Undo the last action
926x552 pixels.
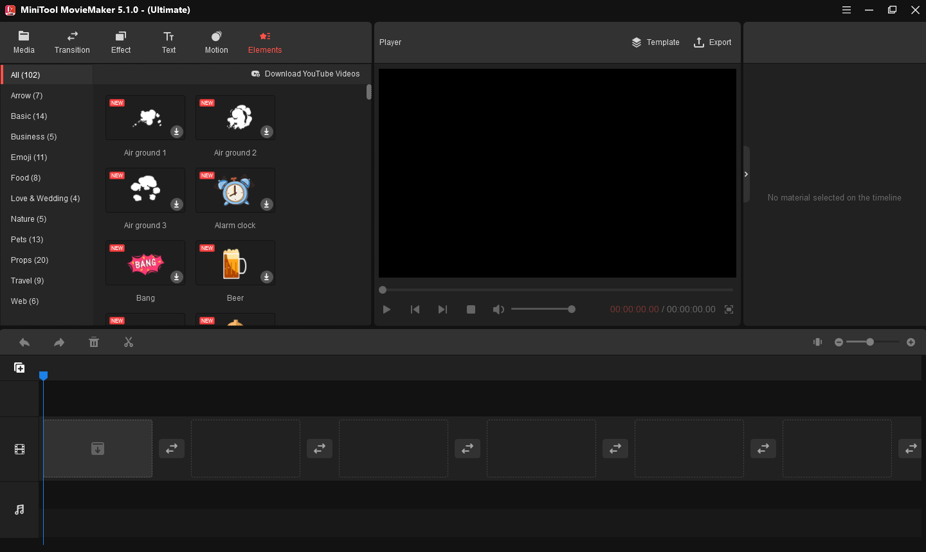click(24, 343)
